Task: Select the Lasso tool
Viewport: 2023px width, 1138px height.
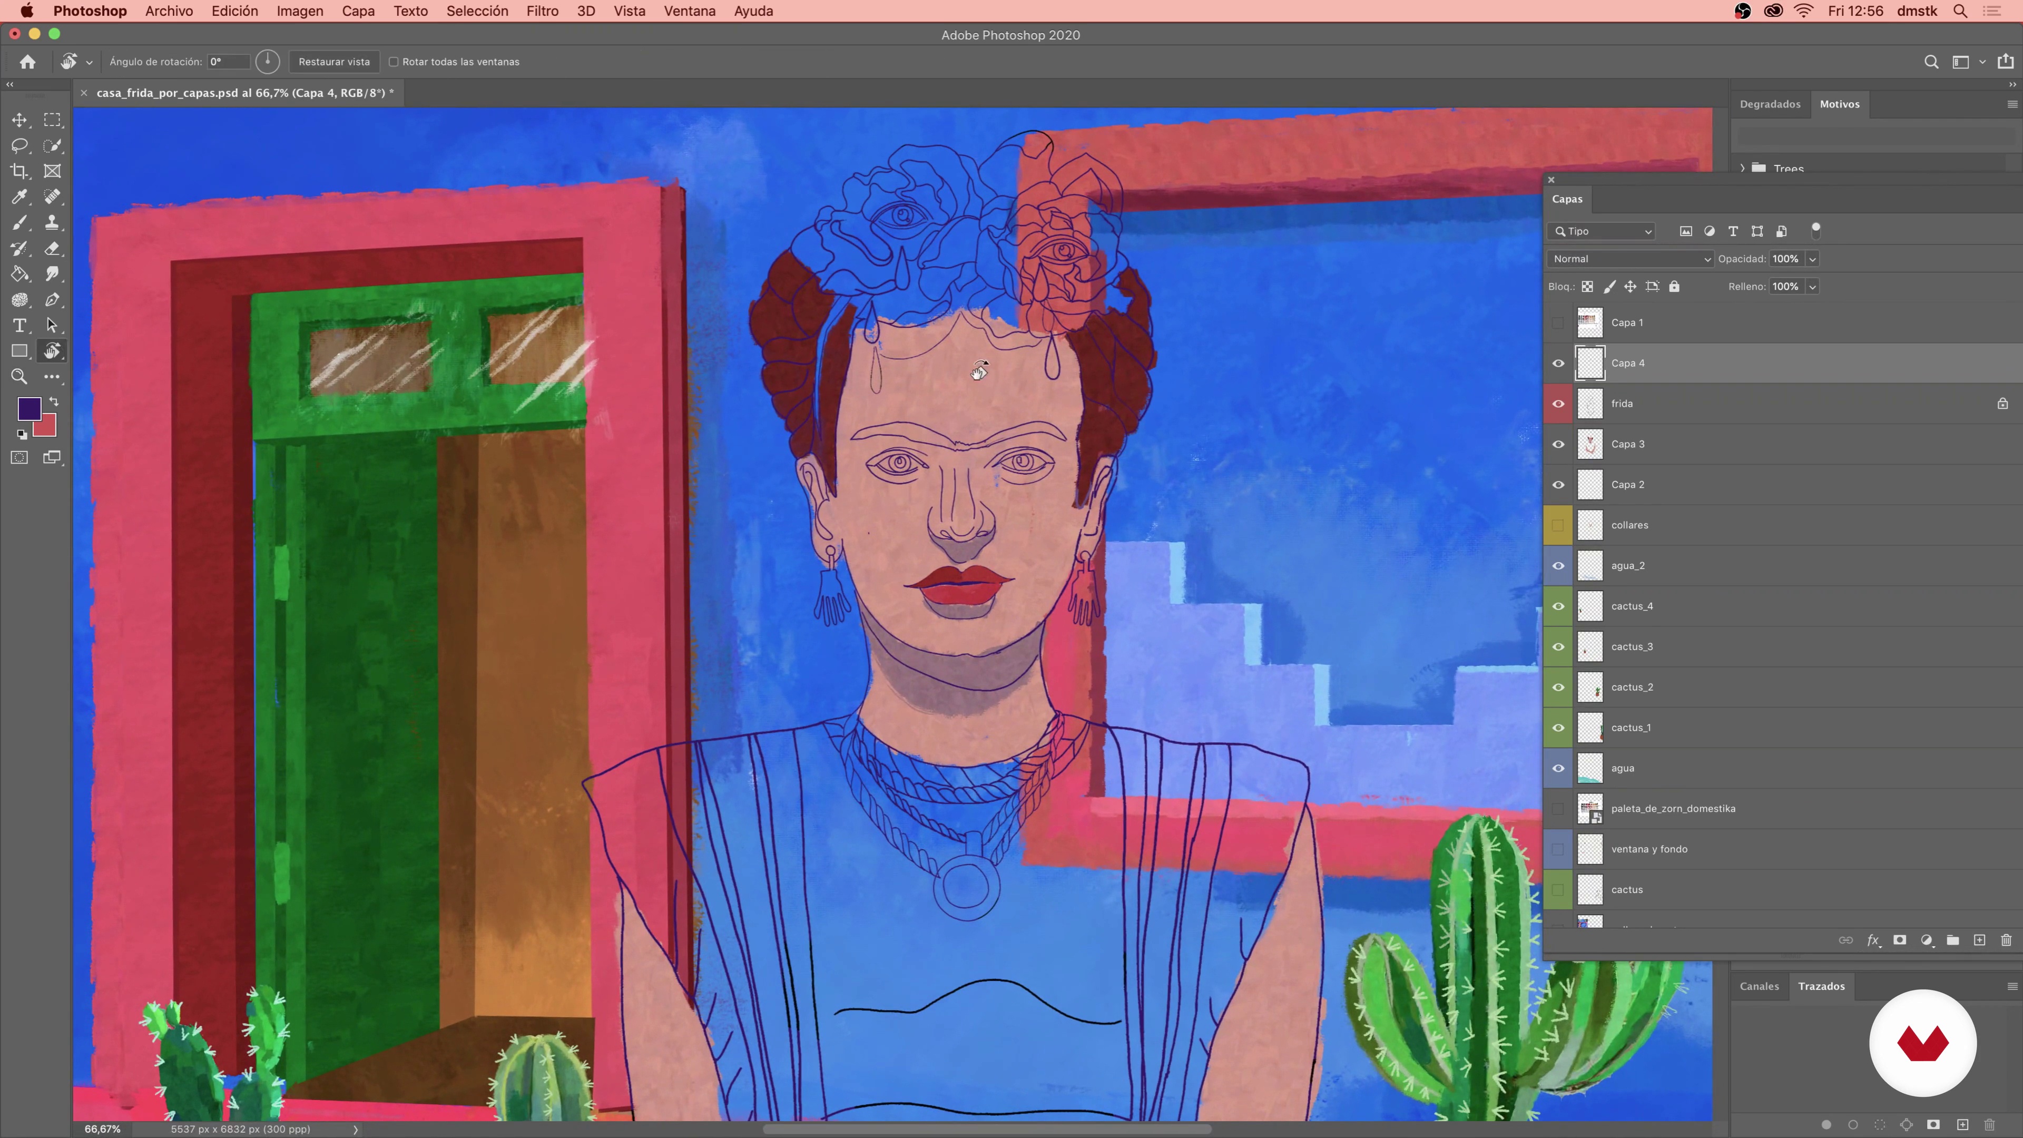Action: [x=19, y=145]
